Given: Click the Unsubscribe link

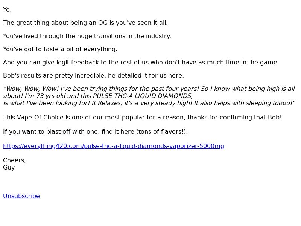Looking at the screenshot, I should [21, 196].
